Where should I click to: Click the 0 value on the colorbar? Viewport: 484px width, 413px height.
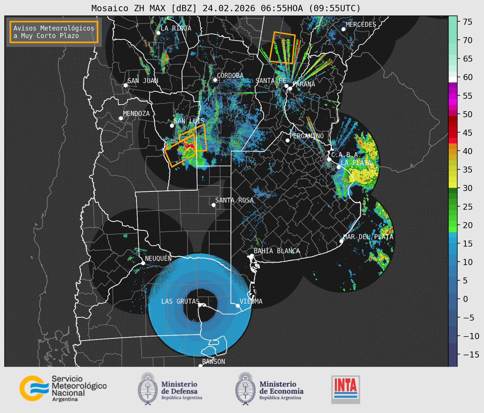tap(465, 299)
